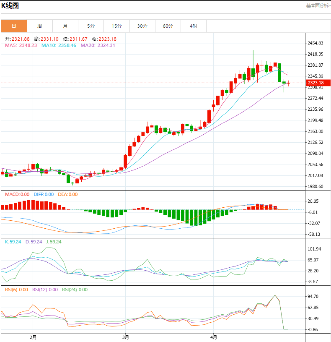Click the MA5 indicator label

pos(21,45)
